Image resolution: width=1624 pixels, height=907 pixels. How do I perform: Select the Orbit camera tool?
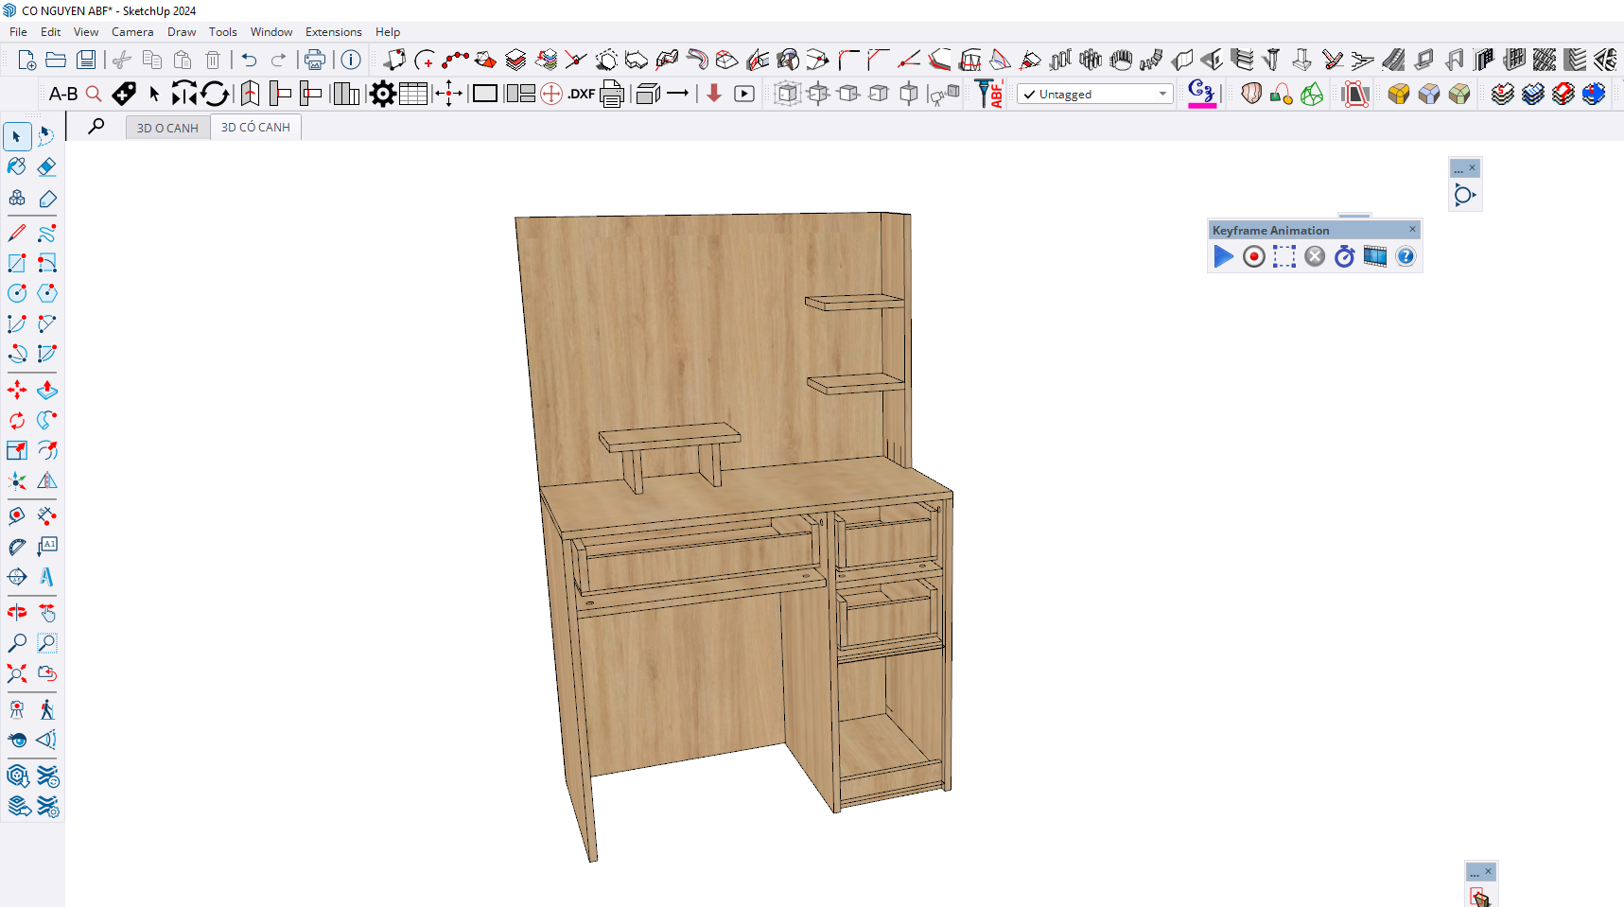[x=17, y=613]
